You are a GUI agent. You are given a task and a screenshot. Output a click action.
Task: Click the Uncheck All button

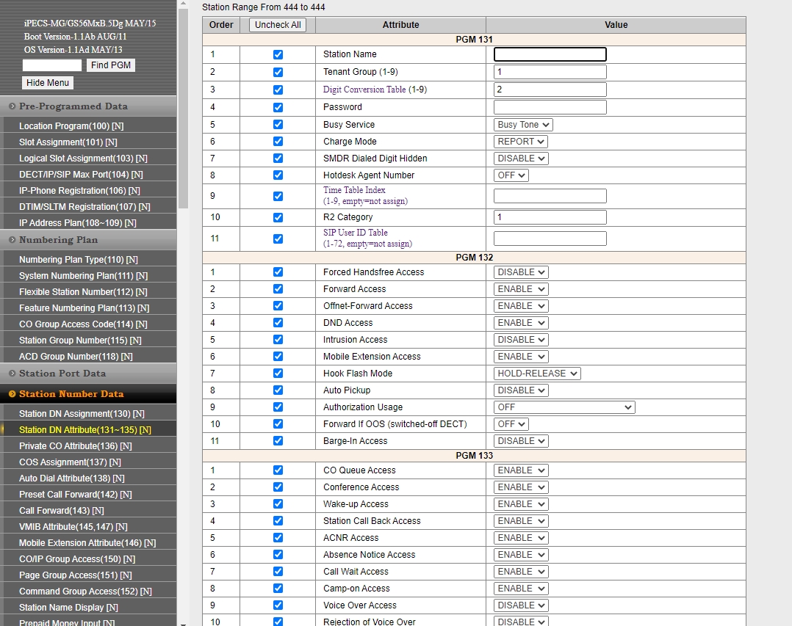coord(278,25)
